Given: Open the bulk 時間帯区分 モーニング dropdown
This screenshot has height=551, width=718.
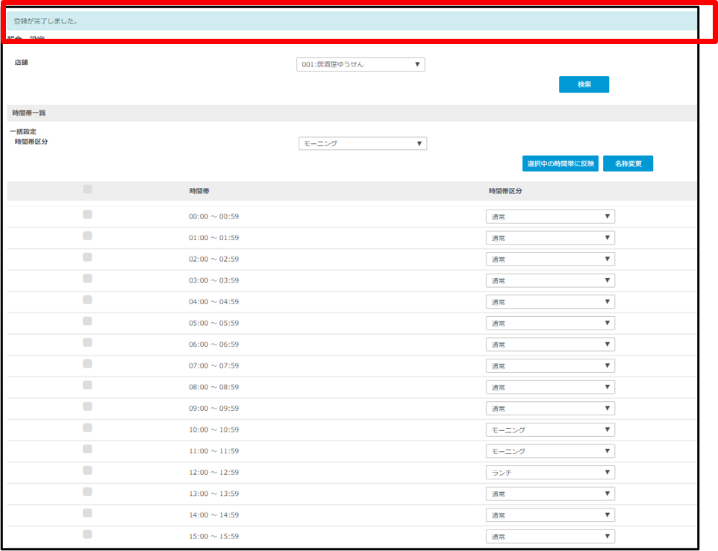Looking at the screenshot, I should click(363, 144).
